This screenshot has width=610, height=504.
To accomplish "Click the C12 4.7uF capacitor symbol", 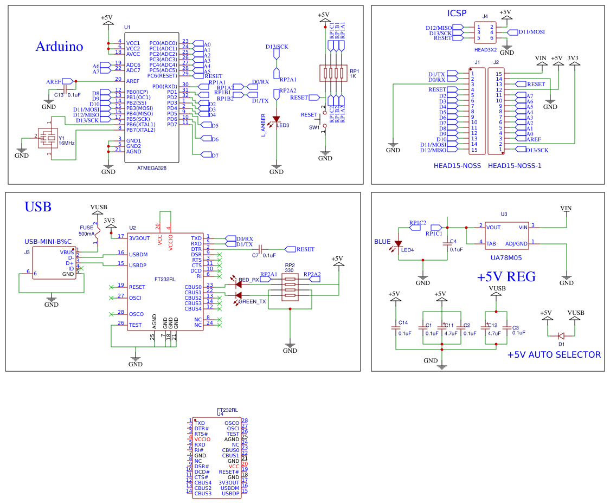I will (485, 328).
